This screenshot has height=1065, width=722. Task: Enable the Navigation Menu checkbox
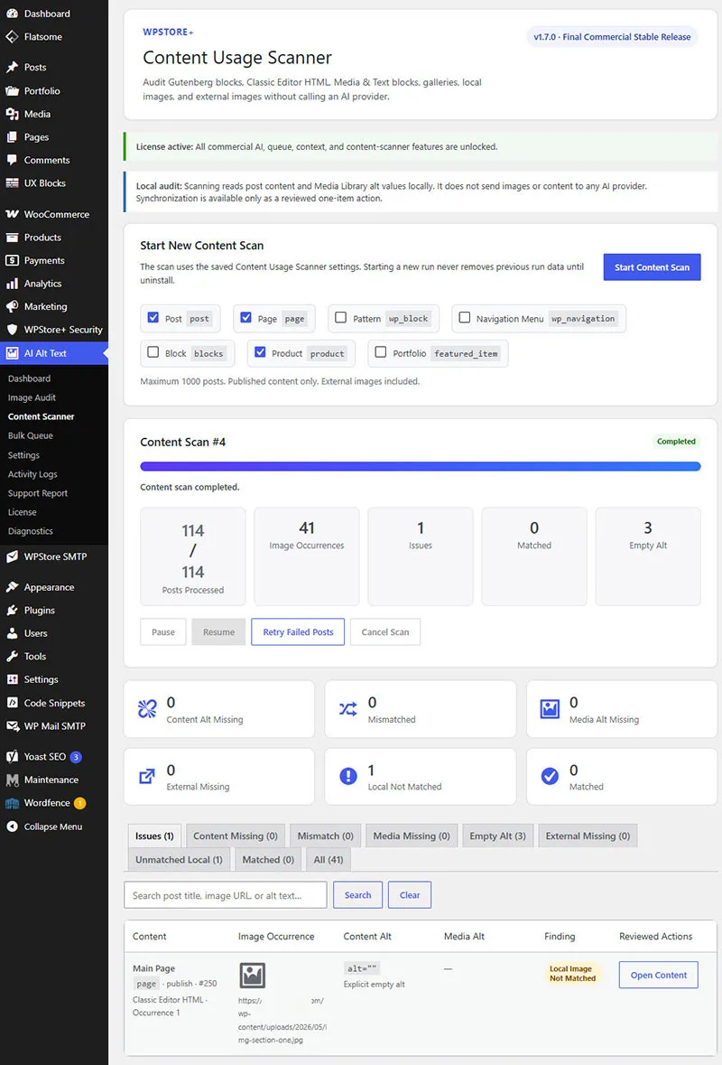point(465,317)
